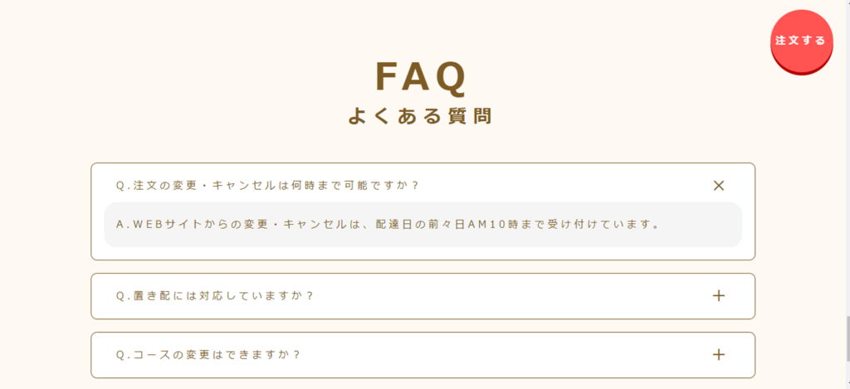Click the plus icon on コースの変更 question

(719, 355)
